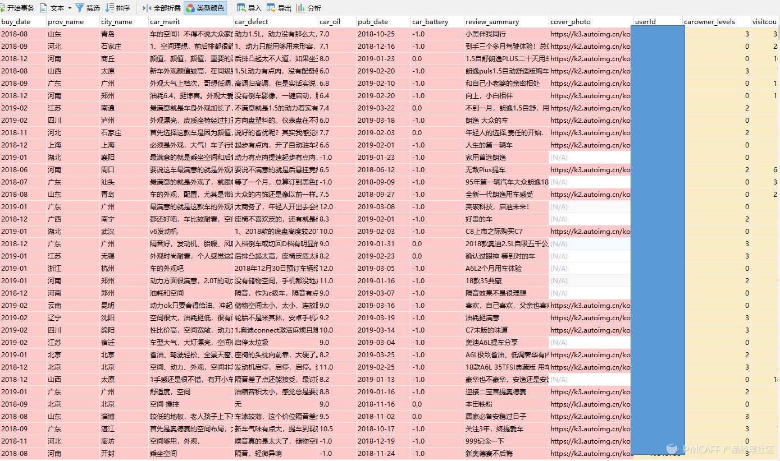Open the dropdown arrow next to 文本

click(70, 8)
